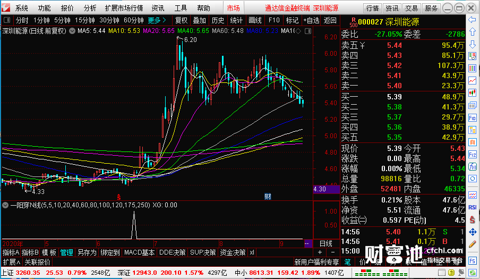Switch to the 60分钟 period

tap(134, 21)
